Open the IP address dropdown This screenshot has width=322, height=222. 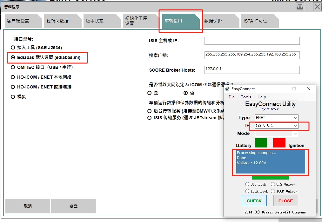coord(295,126)
